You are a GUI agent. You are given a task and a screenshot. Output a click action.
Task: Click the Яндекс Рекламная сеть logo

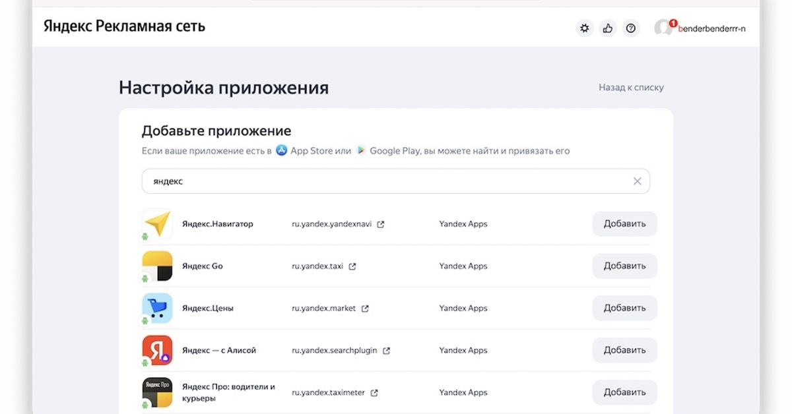[x=124, y=26]
